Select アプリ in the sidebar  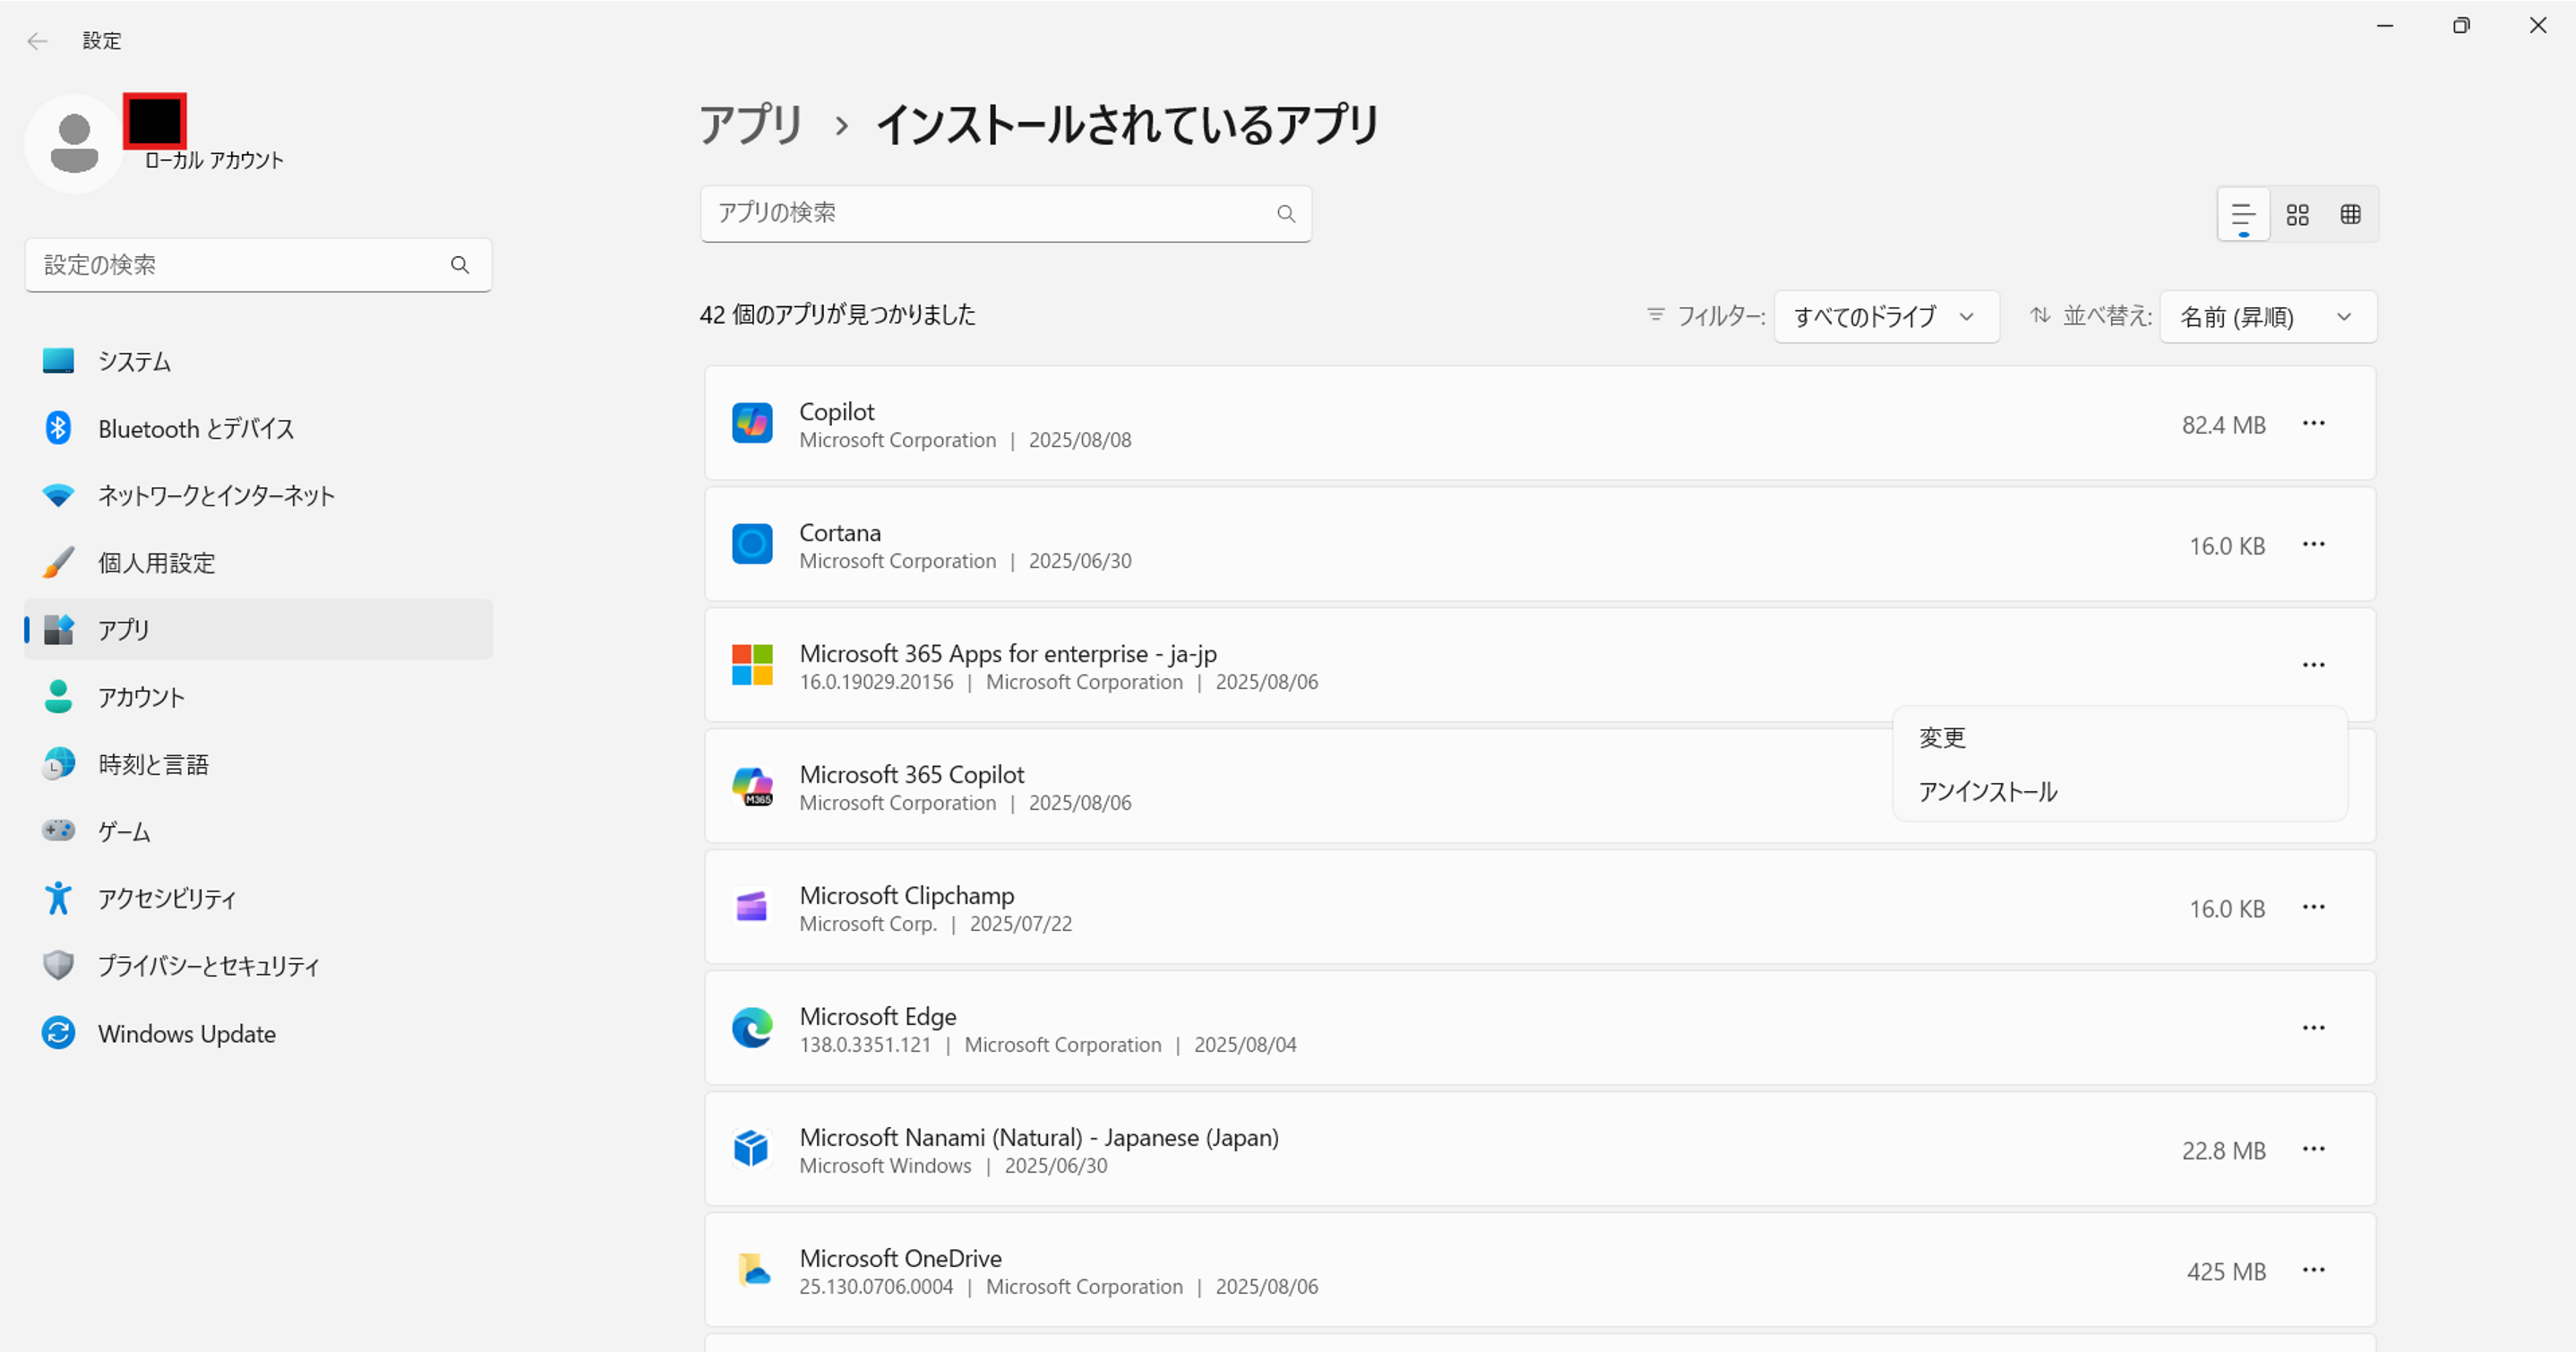(x=259, y=629)
